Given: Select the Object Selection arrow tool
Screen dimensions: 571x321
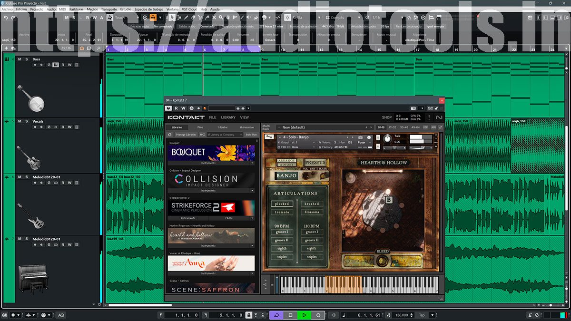Looking at the screenshot, I should tap(171, 18).
